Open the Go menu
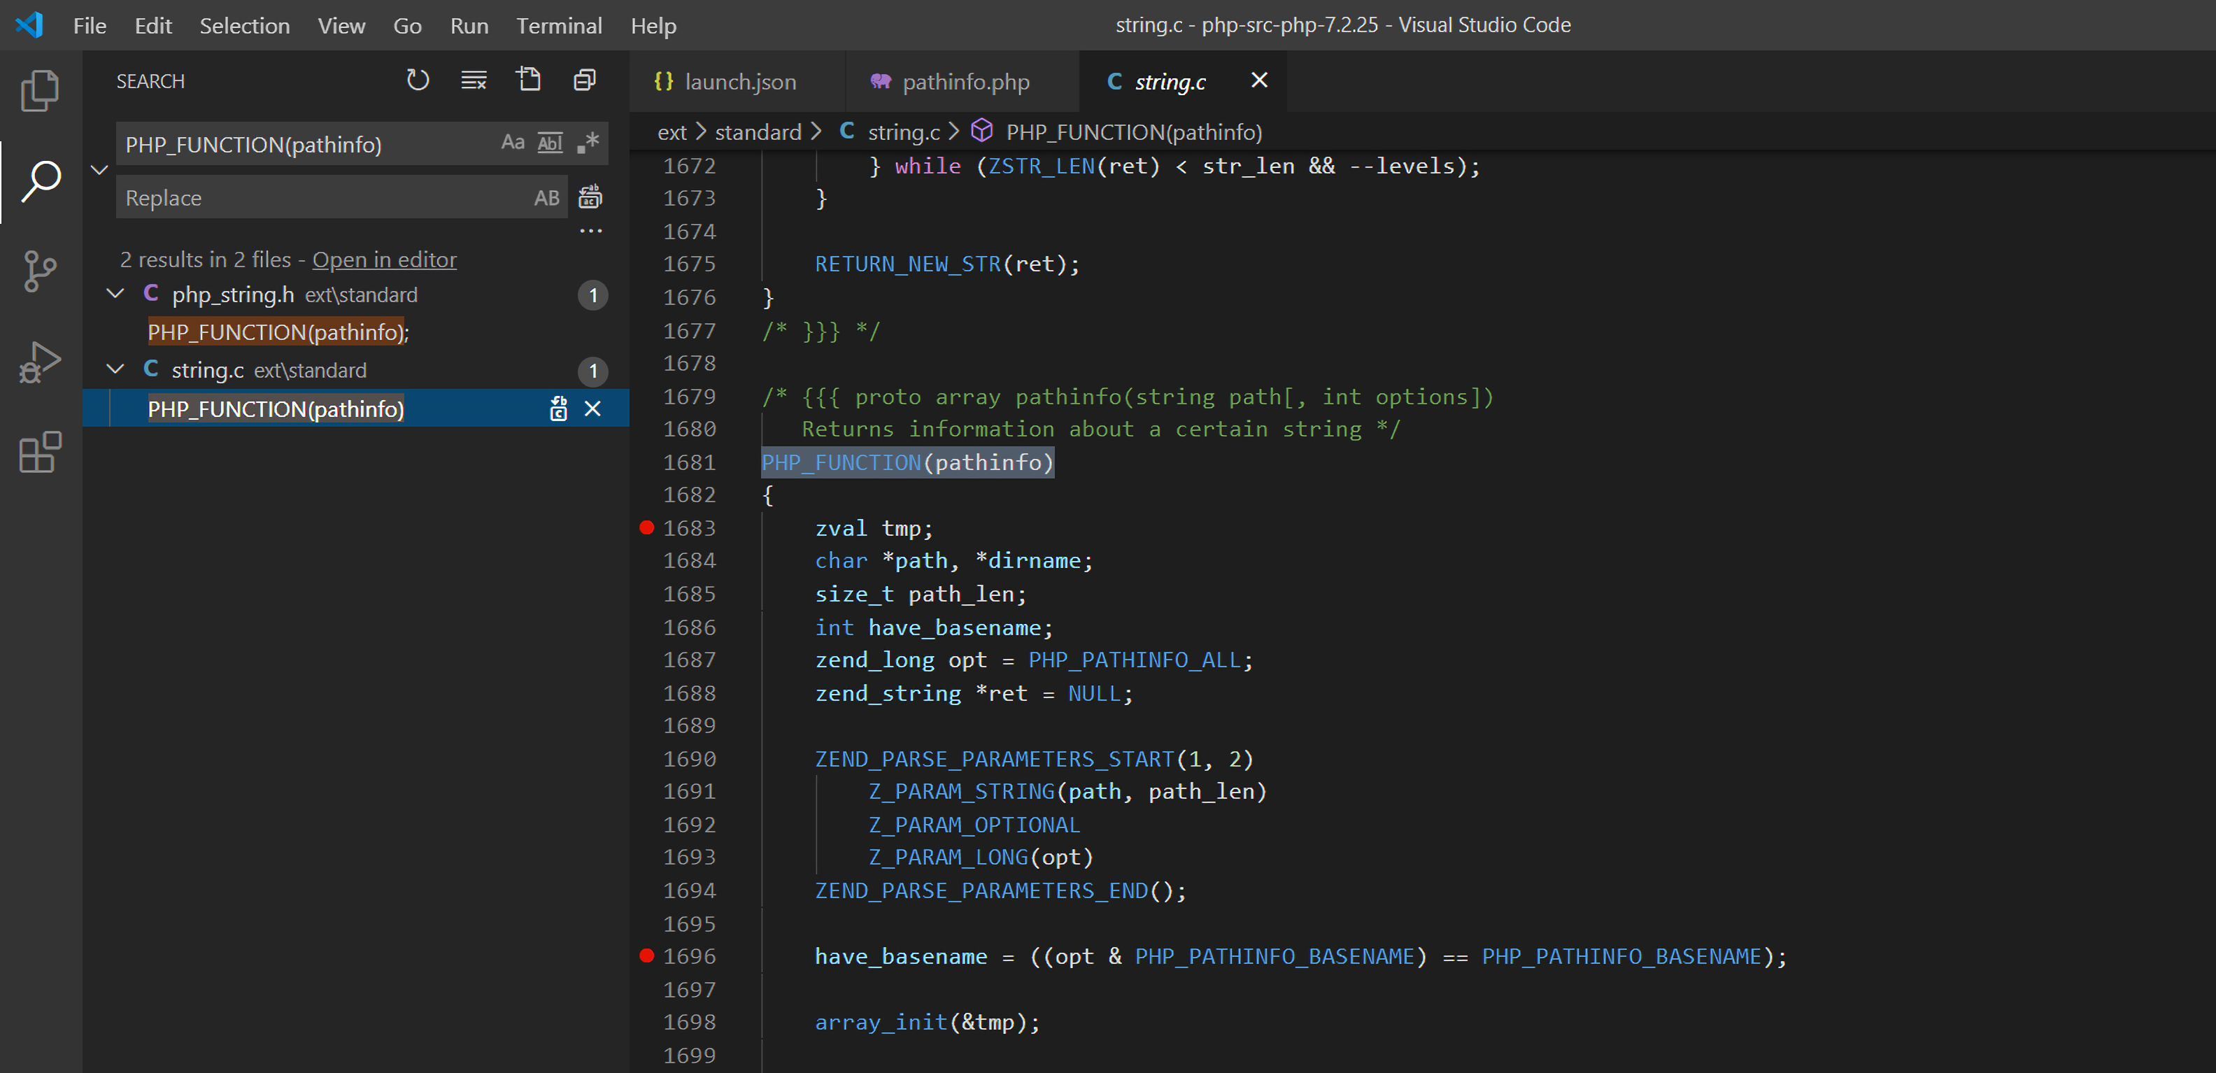The image size is (2216, 1073). (x=407, y=25)
